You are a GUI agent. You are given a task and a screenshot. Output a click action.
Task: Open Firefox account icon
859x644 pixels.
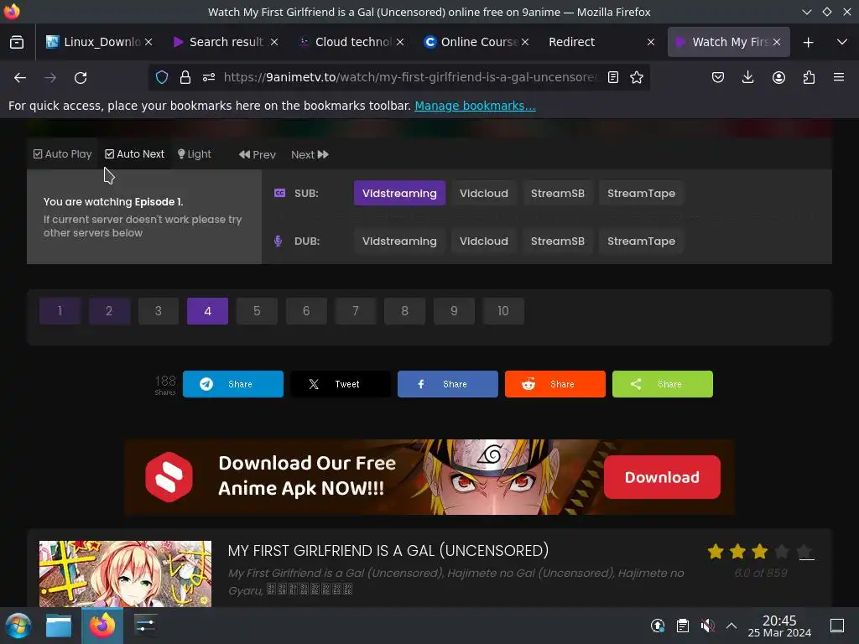tap(778, 77)
